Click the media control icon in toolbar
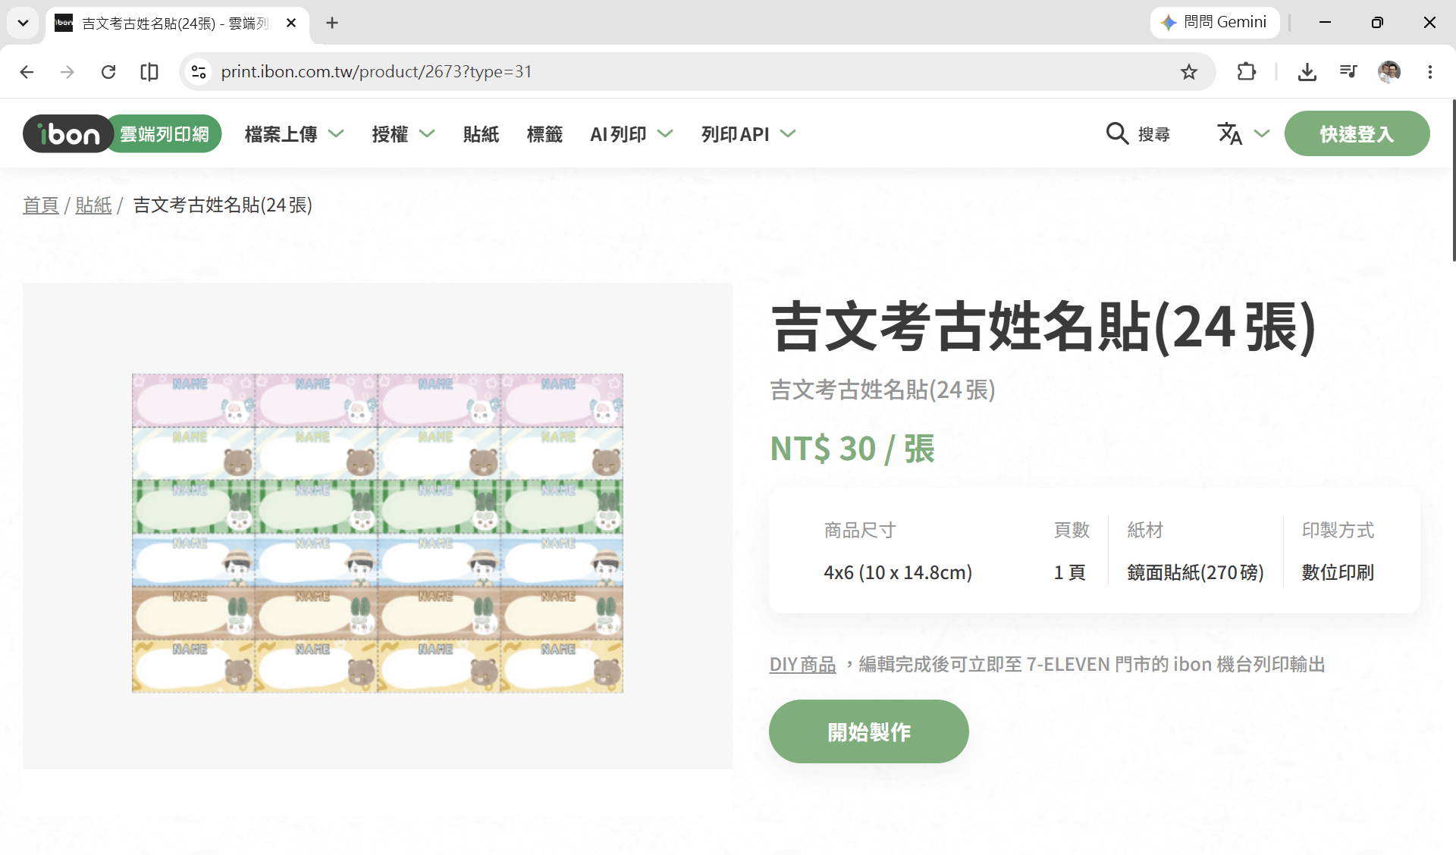Image resolution: width=1456 pixels, height=855 pixels. click(1348, 72)
